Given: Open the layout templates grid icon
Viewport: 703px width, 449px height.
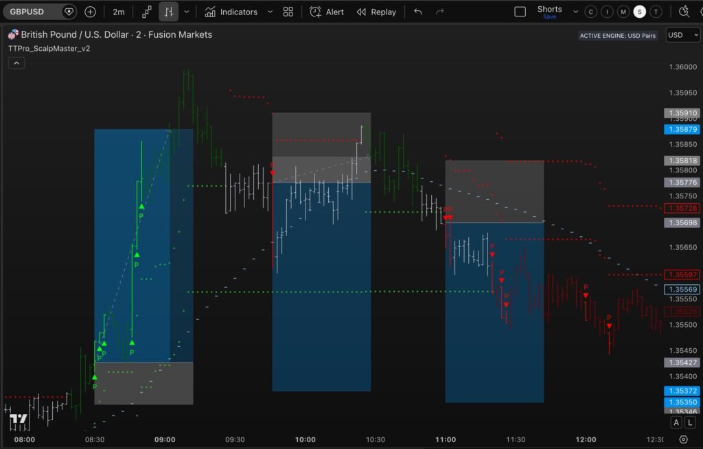Looking at the screenshot, I should (288, 12).
